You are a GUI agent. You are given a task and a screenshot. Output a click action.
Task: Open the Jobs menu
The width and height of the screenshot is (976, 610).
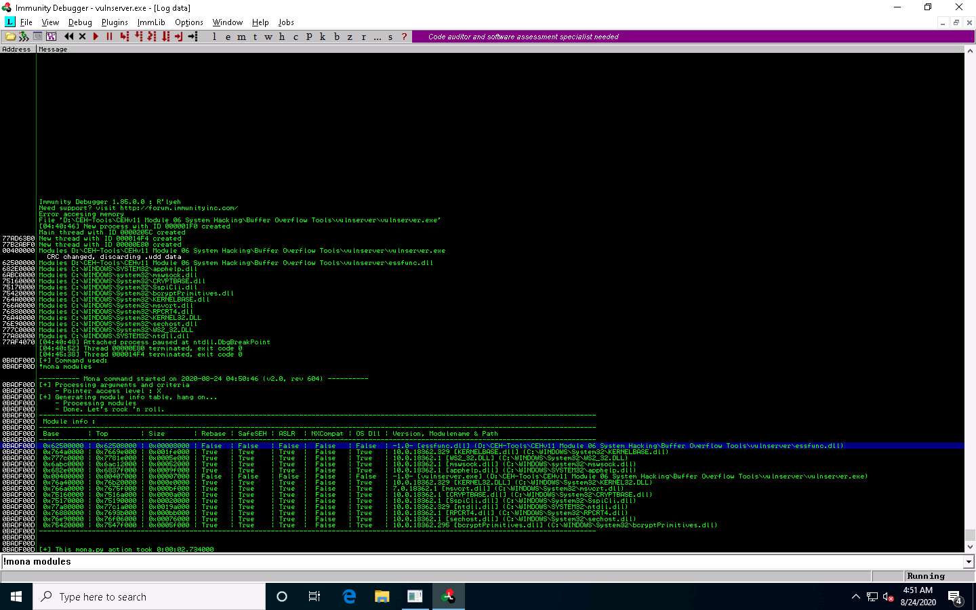[286, 22]
